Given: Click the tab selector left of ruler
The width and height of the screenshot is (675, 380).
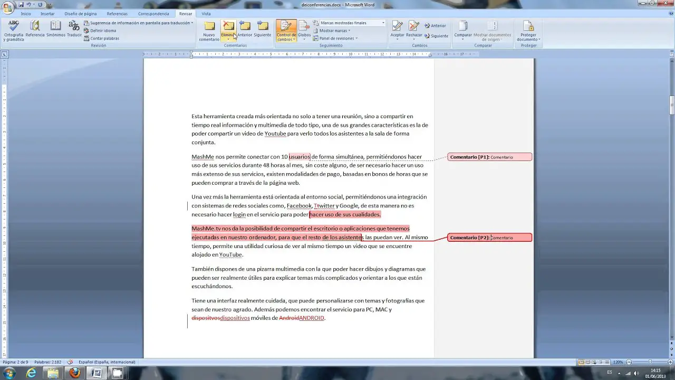Looking at the screenshot, I should (4, 54).
